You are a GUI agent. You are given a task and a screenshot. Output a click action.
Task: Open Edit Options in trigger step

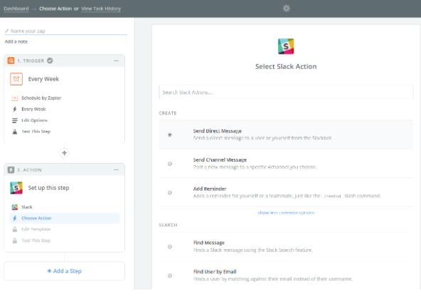point(34,120)
